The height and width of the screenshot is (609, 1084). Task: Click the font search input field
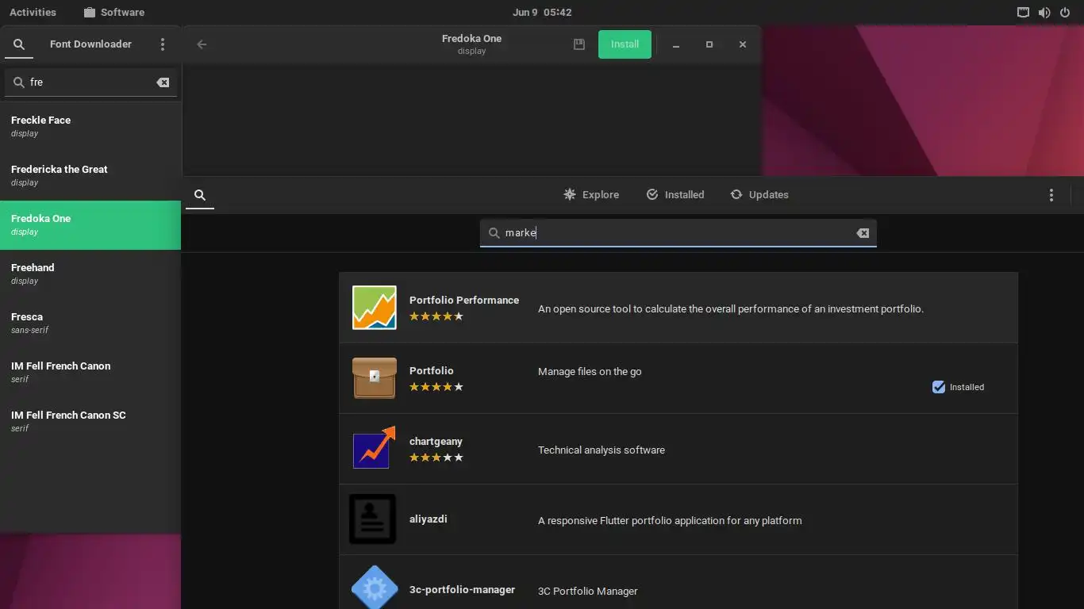click(90, 82)
